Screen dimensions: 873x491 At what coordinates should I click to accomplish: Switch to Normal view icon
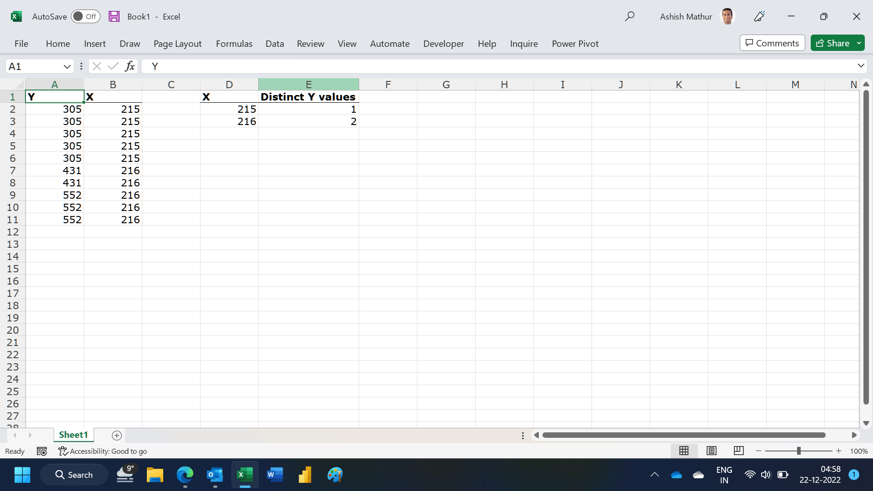pos(684,451)
